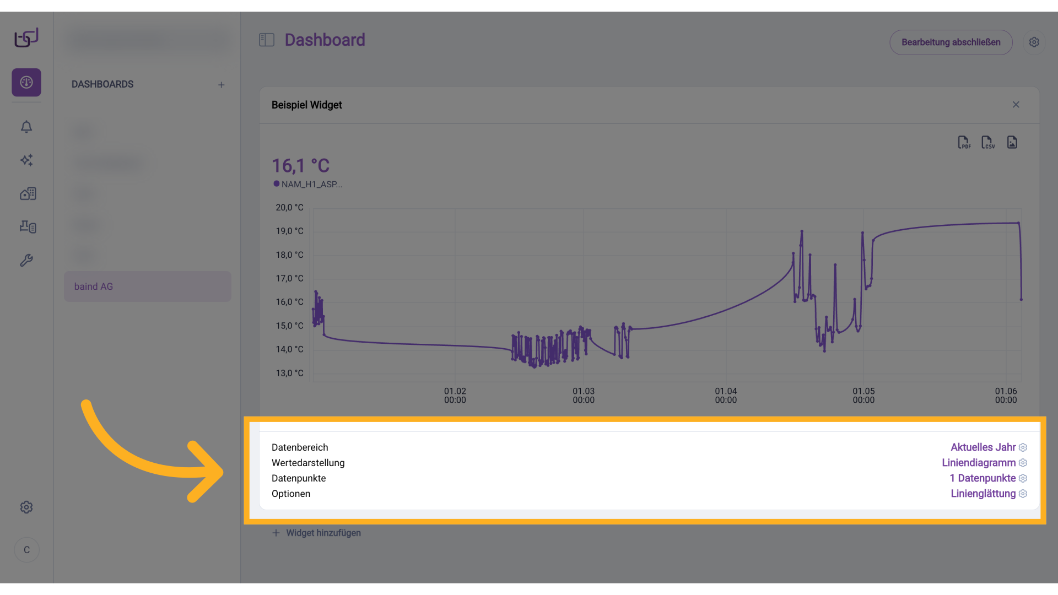
Task: Open the wrench tools section in sidebar
Action: (x=26, y=260)
